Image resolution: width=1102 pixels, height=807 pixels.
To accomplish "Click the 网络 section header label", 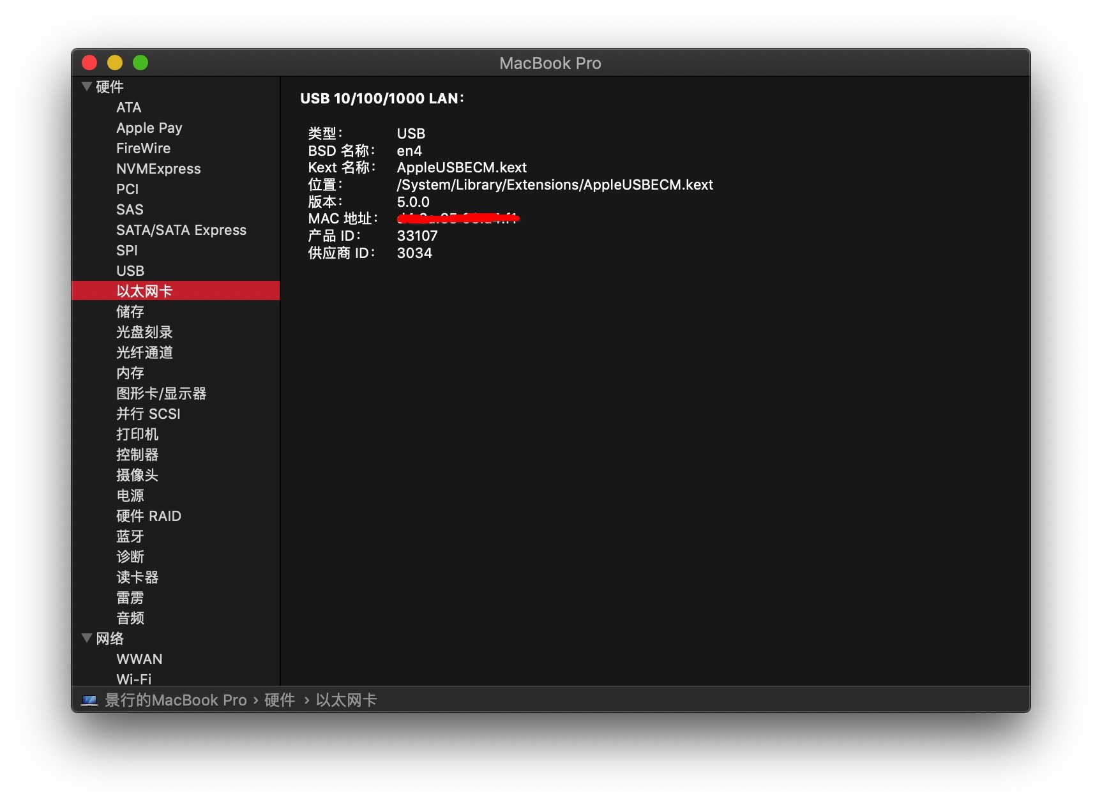I will 110,638.
